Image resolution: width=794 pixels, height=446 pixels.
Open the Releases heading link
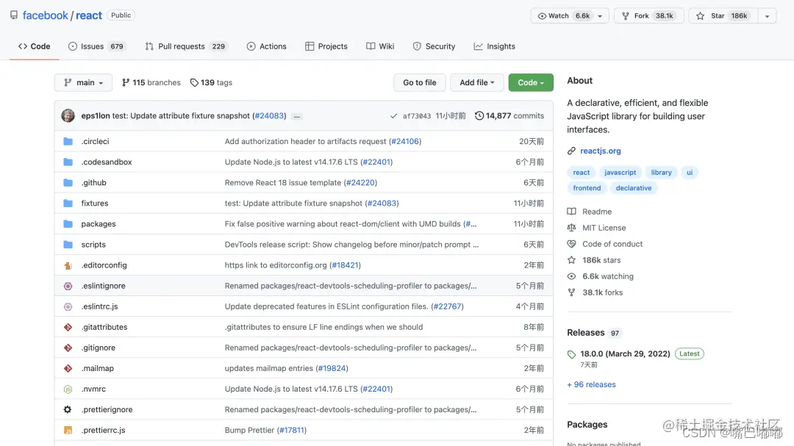586,333
